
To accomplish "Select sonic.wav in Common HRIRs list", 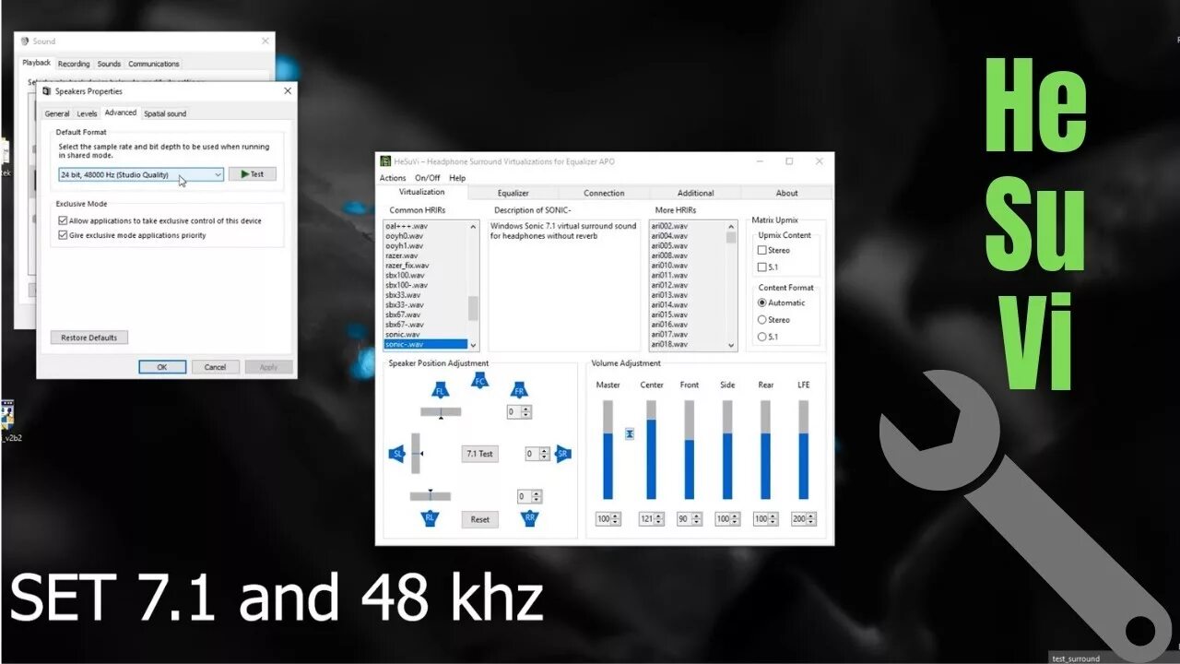I will click(x=425, y=334).
